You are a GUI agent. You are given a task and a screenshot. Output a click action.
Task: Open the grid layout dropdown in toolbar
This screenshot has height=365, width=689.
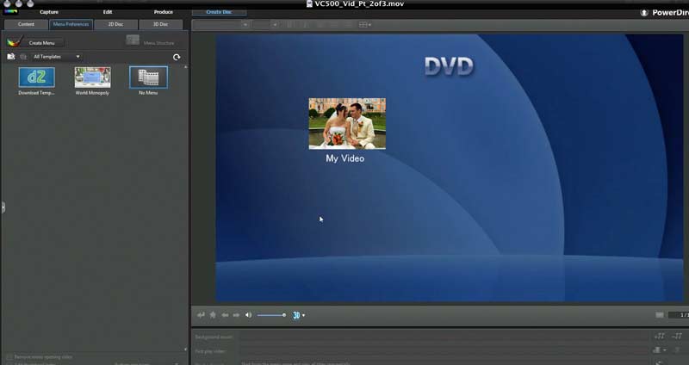(x=365, y=25)
